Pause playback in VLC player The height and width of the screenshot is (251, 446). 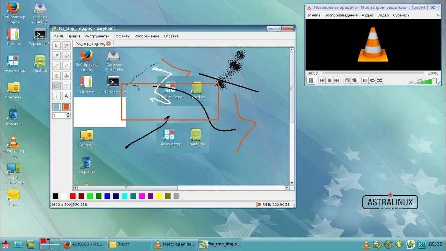tap(311, 81)
